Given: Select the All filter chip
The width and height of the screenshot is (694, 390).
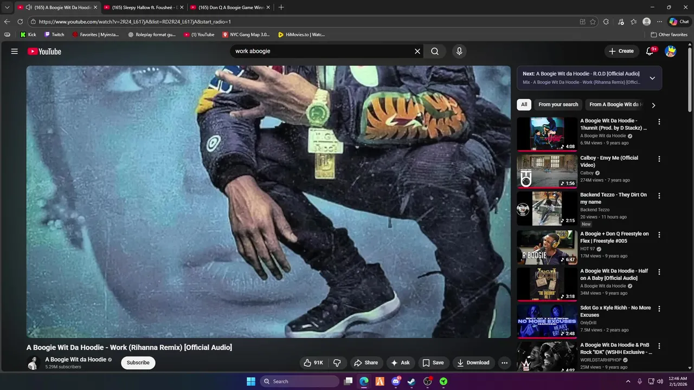Looking at the screenshot, I should point(524,105).
